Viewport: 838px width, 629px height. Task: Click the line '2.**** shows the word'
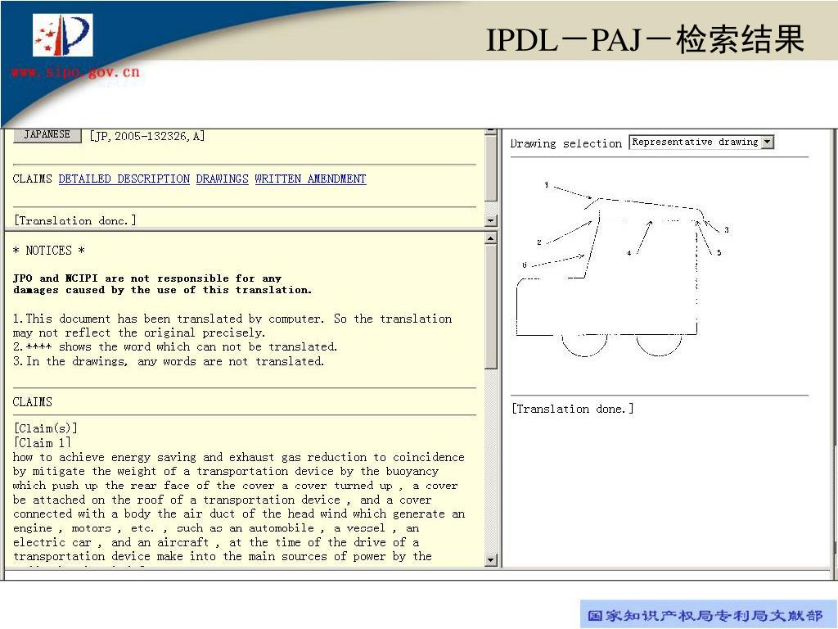pos(175,346)
